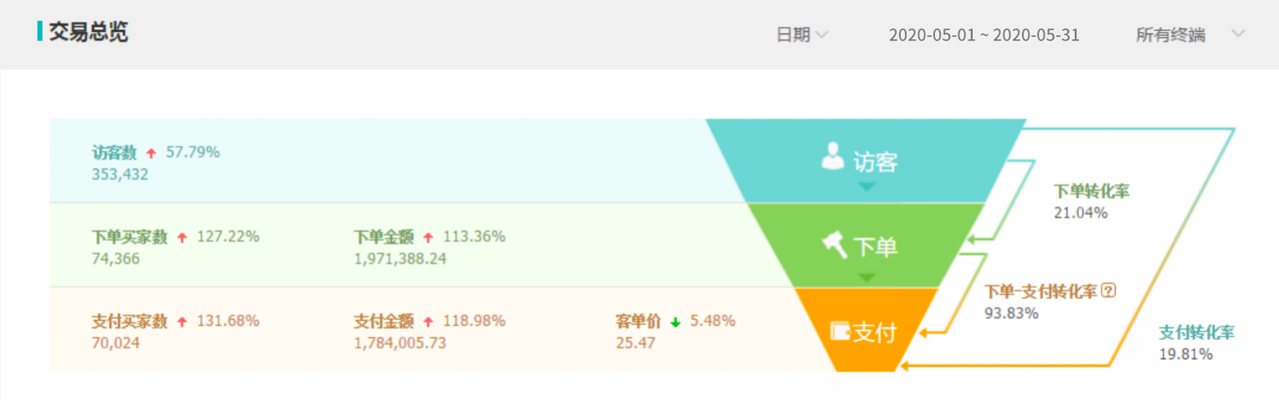Click the order gavel icon in funnel
This screenshot has width=1279, height=407.
pyautogui.click(x=835, y=245)
